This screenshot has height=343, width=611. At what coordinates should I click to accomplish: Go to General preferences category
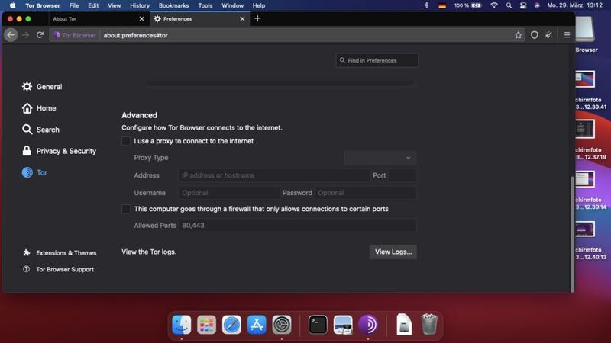coord(42,87)
